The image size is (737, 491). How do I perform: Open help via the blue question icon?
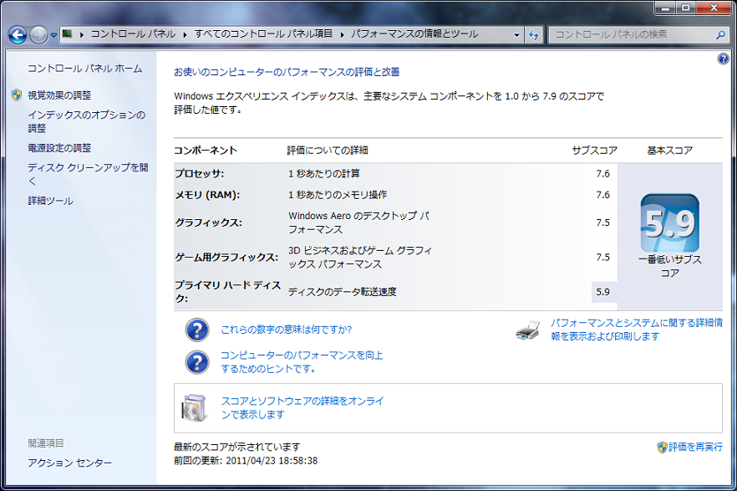(723, 59)
